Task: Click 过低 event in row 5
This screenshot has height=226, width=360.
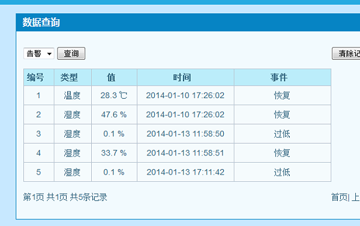Action: [282, 172]
